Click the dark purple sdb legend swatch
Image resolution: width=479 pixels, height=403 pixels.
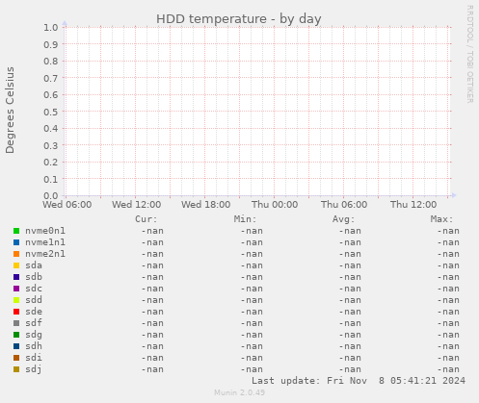click(x=16, y=277)
